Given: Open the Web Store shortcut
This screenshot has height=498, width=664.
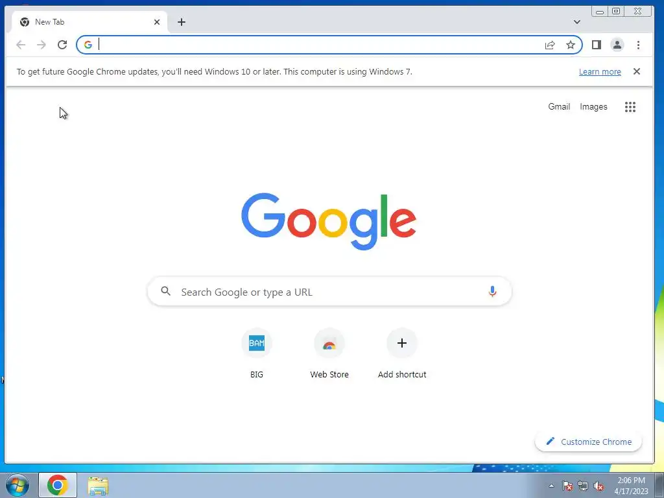Looking at the screenshot, I should click(329, 354).
